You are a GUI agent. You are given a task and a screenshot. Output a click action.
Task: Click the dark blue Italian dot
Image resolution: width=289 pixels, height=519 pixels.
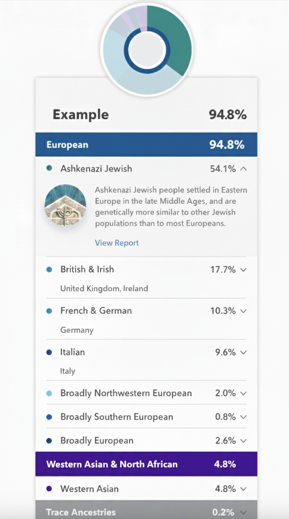point(49,352)
